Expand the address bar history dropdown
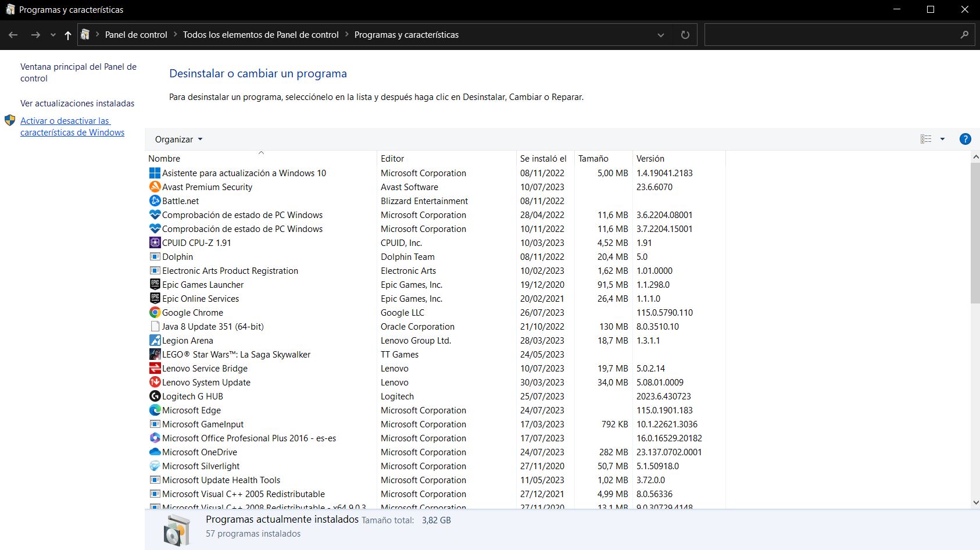Image resolution: width=980 pixels, height=550 pixels. tap(660, 35)
